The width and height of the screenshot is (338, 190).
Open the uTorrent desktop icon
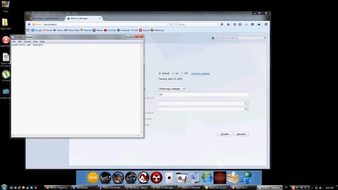pos(6,76)
